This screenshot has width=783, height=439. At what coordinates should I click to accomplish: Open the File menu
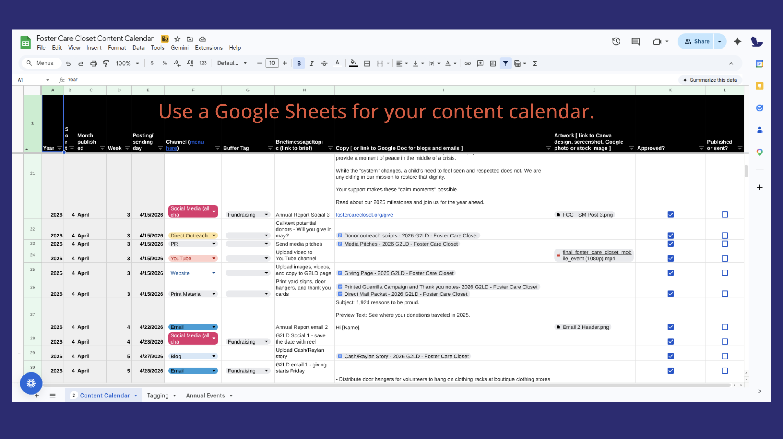[x=41, y=48]
